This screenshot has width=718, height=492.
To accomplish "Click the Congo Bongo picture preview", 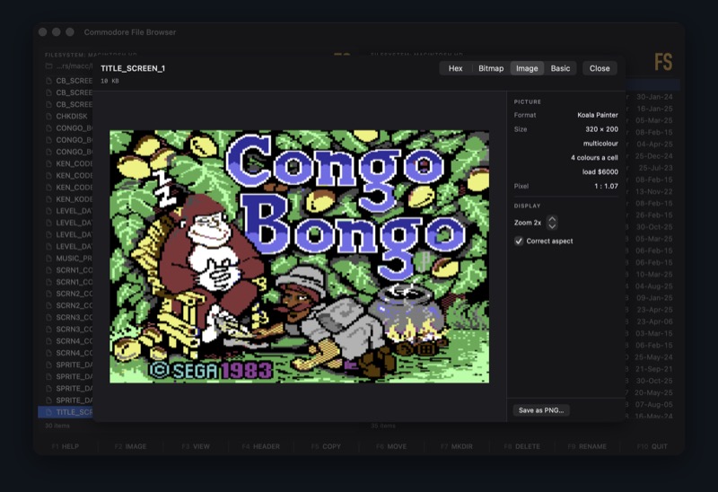I will [x=299, y=257].
